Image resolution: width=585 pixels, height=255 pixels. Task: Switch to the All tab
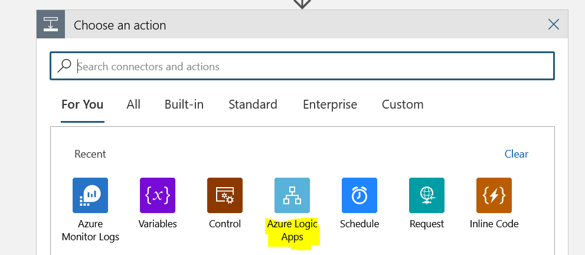click(133, 104)
